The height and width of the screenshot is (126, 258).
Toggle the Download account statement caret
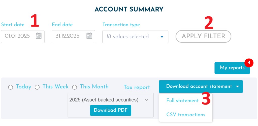coord(238,87)
